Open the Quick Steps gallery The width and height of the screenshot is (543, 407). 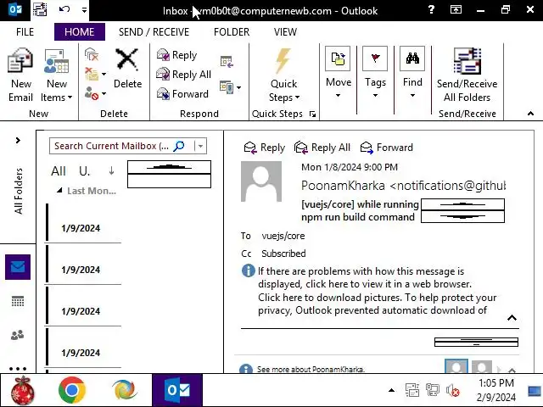pos(283,75)
